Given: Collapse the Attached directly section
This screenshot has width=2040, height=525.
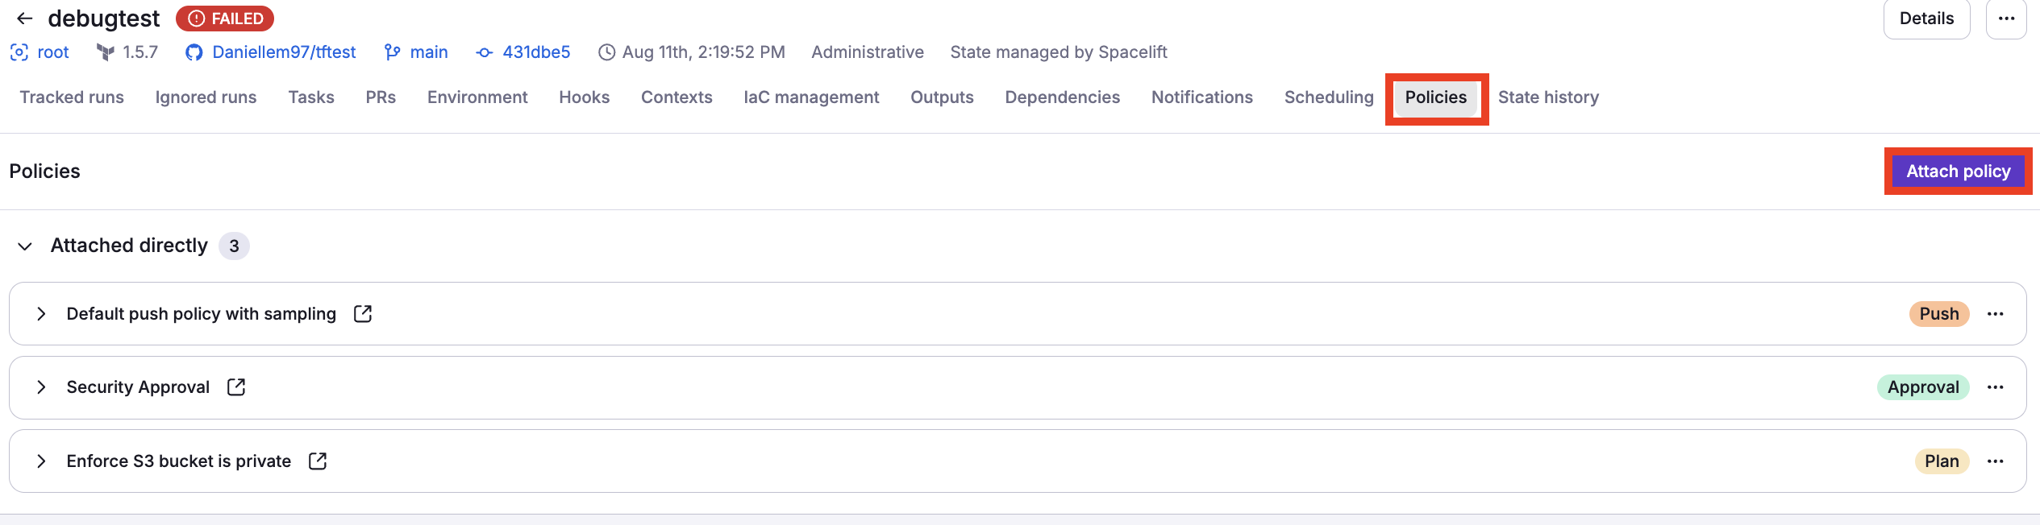Looking at the screenshot, I should (x=25, y=246).
